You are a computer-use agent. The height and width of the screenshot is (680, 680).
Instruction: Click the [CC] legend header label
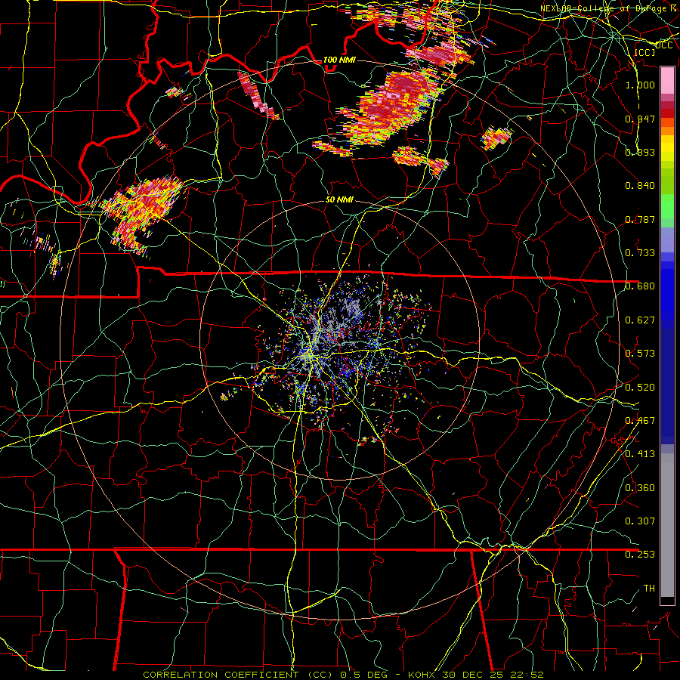(x=645, y=52)
